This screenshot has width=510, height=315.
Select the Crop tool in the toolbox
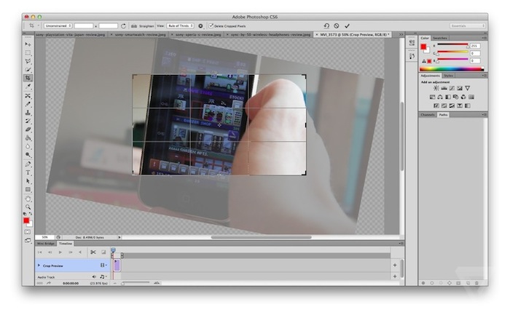click(x=28, y=78)
